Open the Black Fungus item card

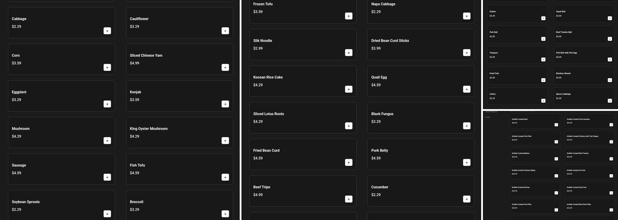point(421,117)
